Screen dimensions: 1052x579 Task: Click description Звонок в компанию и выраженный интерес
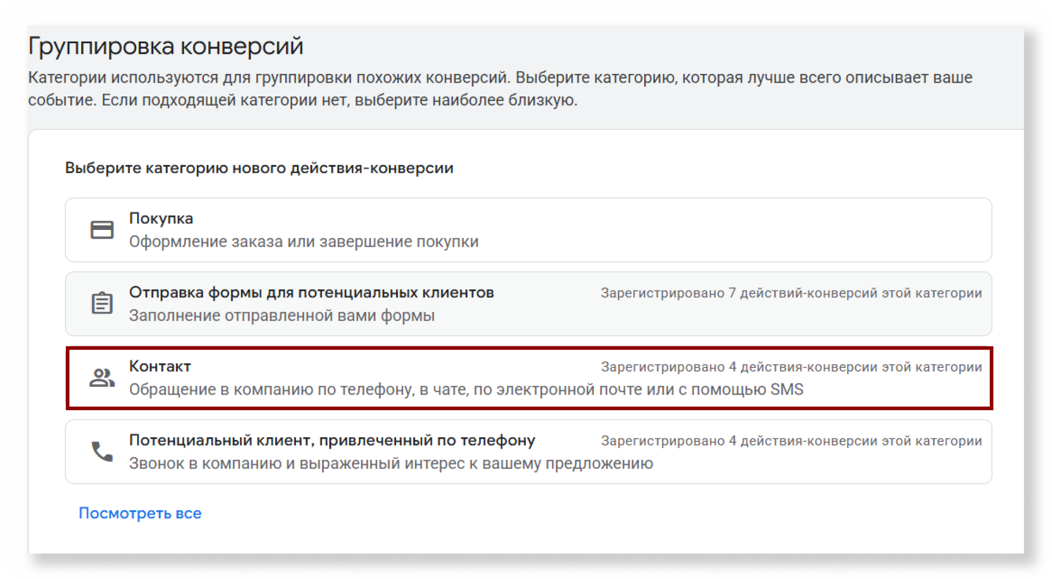coord(391,463)
